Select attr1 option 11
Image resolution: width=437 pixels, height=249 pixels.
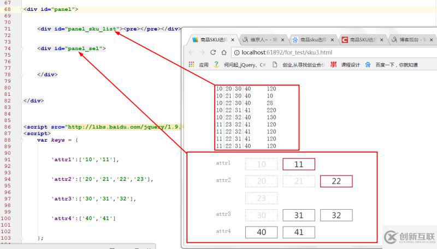coord(299,164)
